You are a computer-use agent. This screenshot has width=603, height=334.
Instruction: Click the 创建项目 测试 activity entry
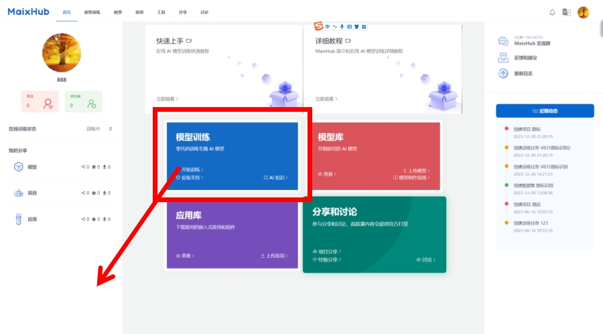pyautogui.click(x=527, y=204)
